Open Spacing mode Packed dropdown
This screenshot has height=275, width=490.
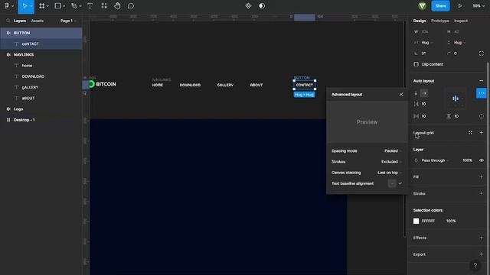(393, 151)
